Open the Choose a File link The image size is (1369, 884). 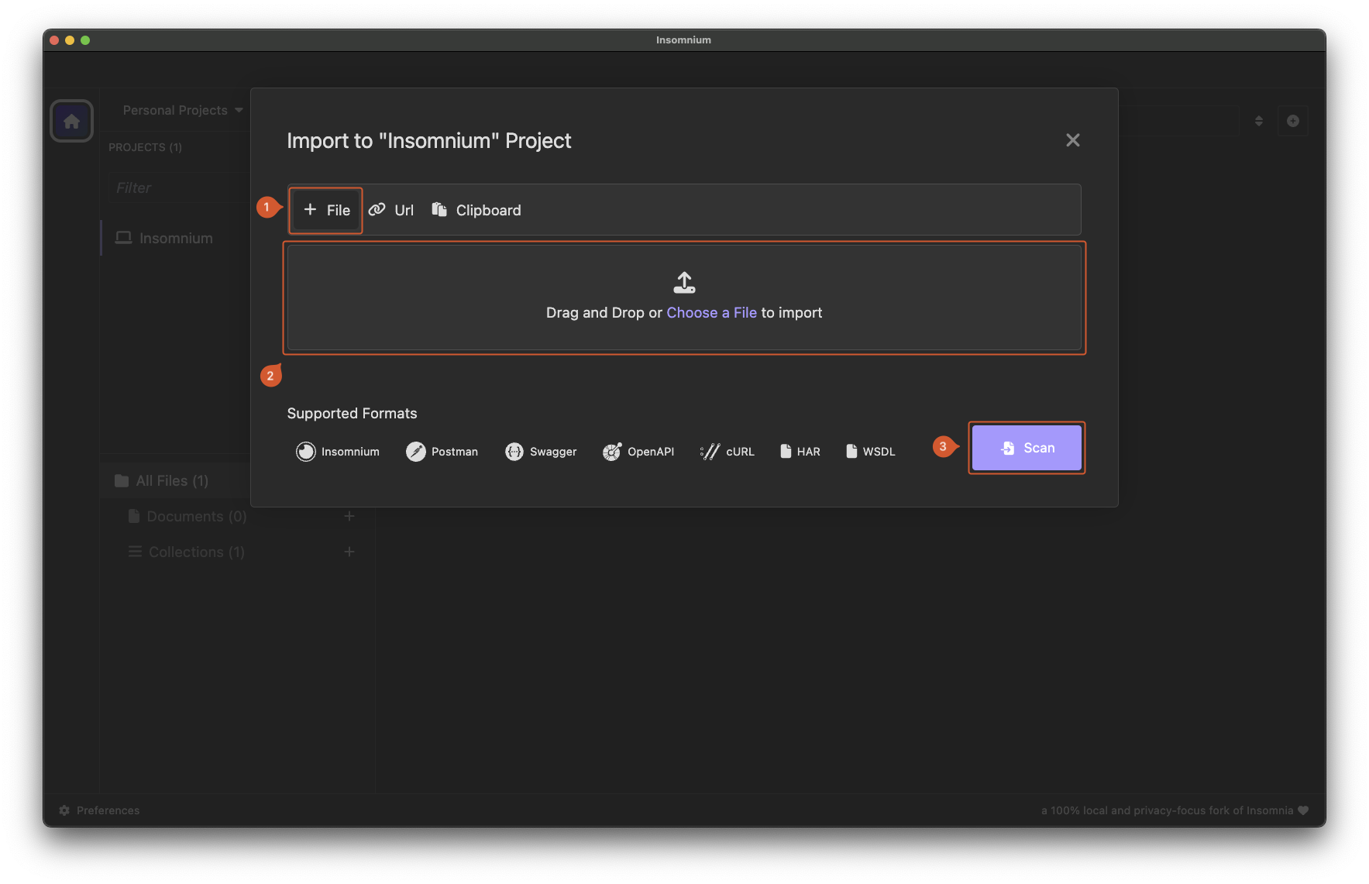[711, 313]
